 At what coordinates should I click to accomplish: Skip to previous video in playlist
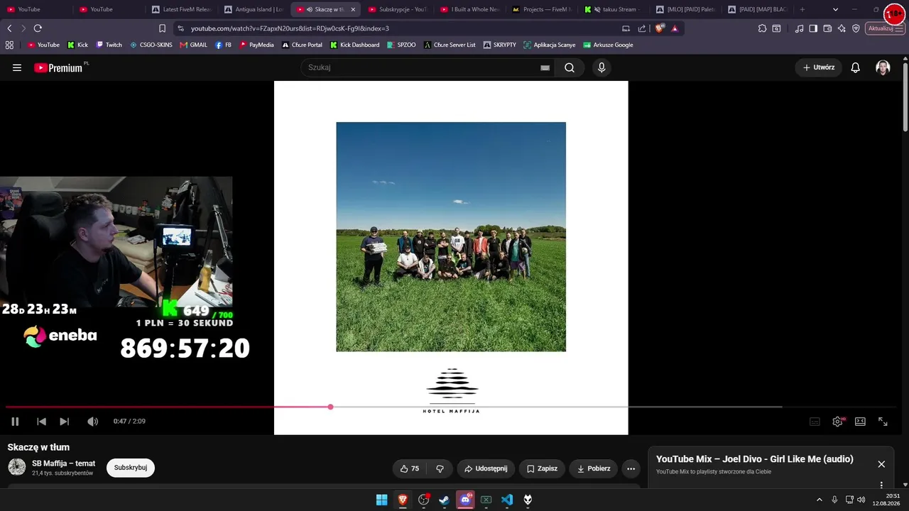click(41, 422)
